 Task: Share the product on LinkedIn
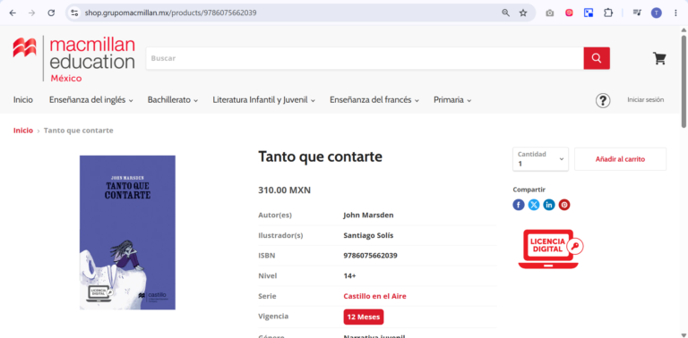click(549, 205)
